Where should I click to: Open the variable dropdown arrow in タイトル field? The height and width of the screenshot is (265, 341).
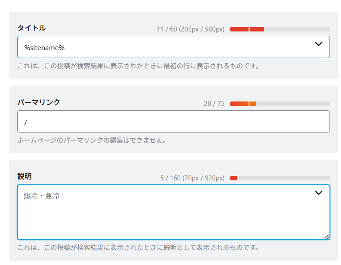(318, 44)
